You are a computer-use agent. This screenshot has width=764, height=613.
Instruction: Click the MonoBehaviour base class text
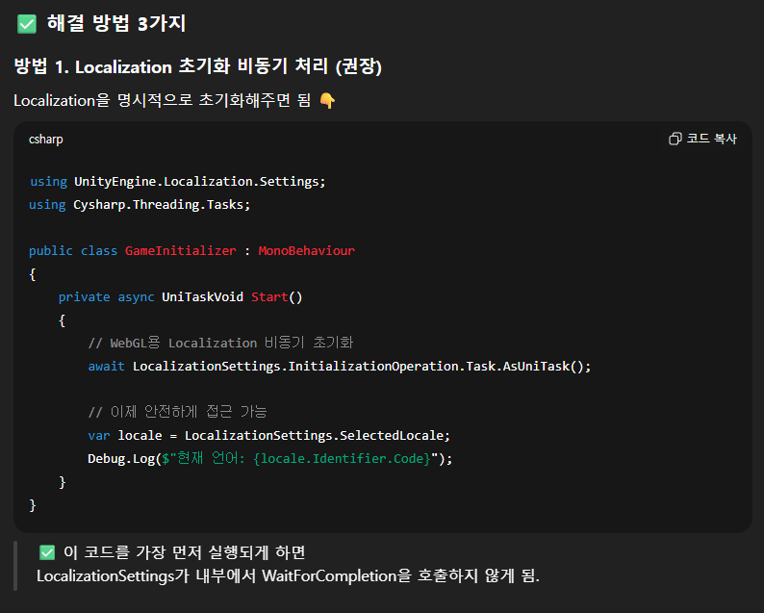point(306,250)
